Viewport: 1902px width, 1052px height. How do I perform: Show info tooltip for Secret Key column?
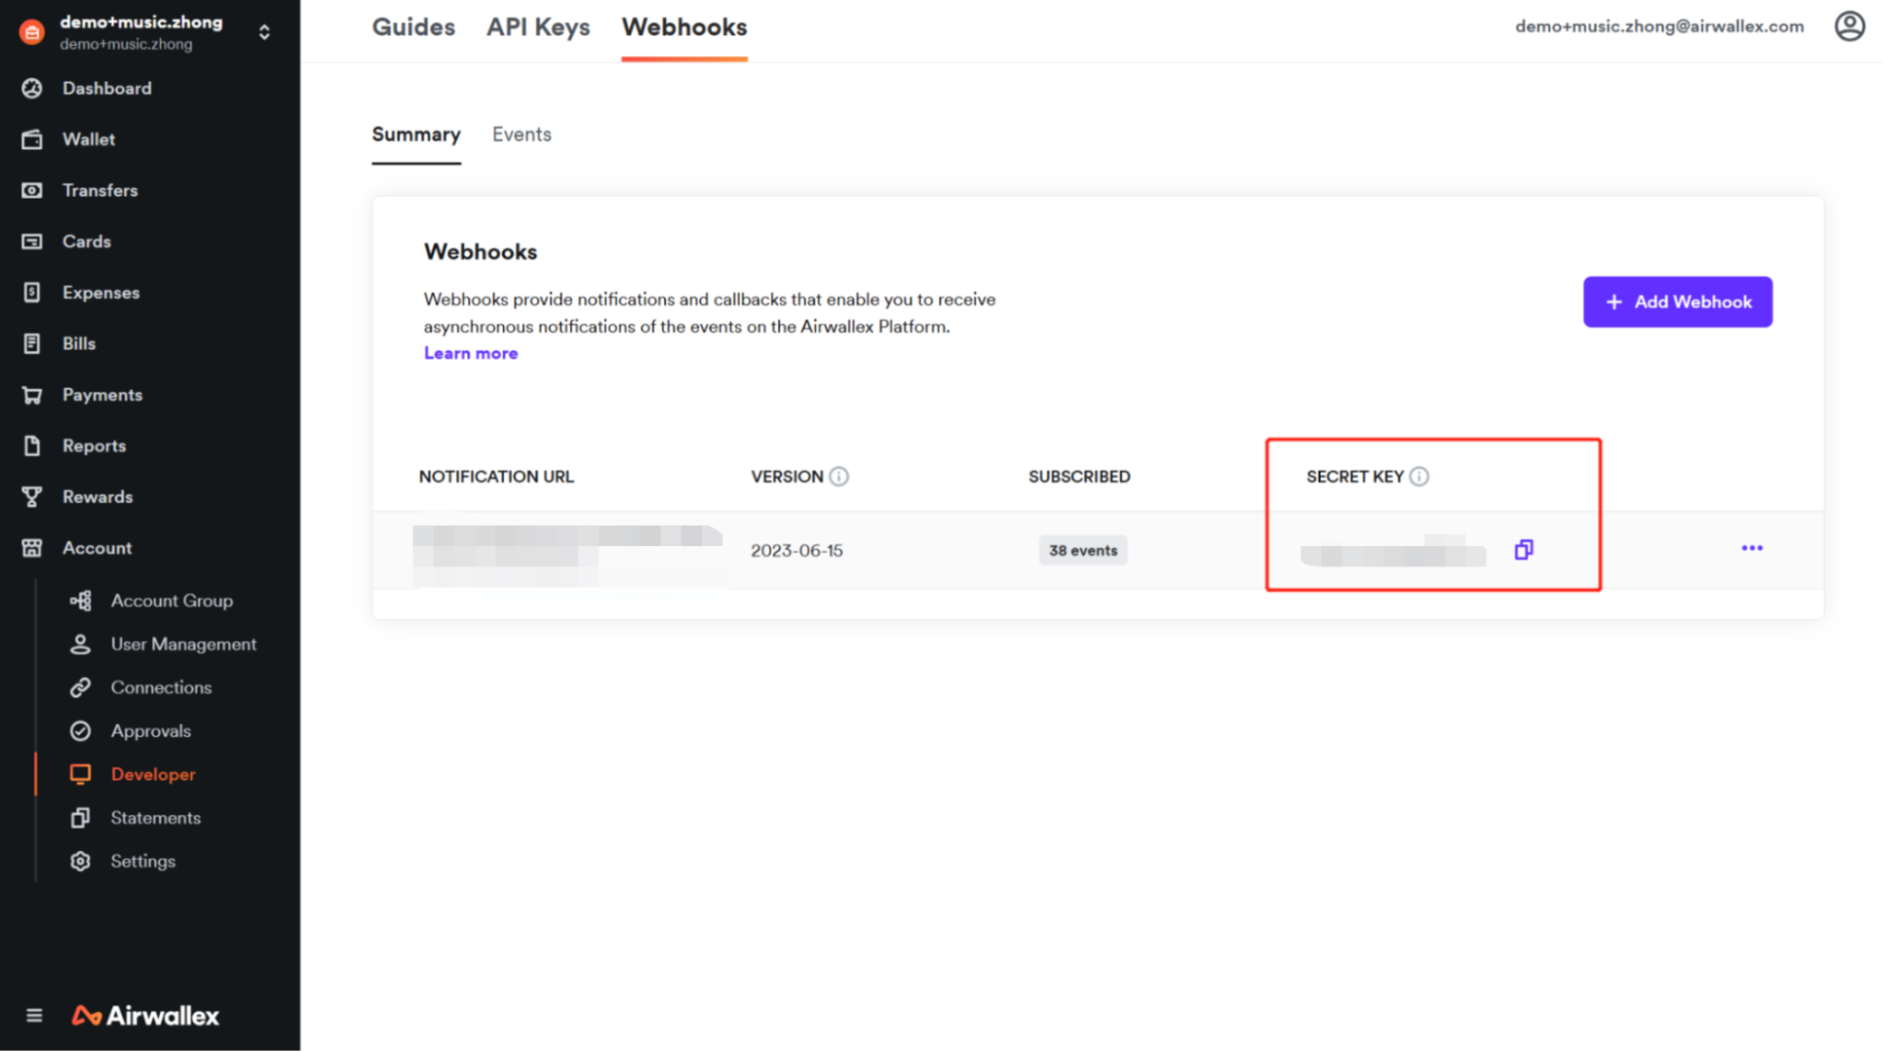1419,477
